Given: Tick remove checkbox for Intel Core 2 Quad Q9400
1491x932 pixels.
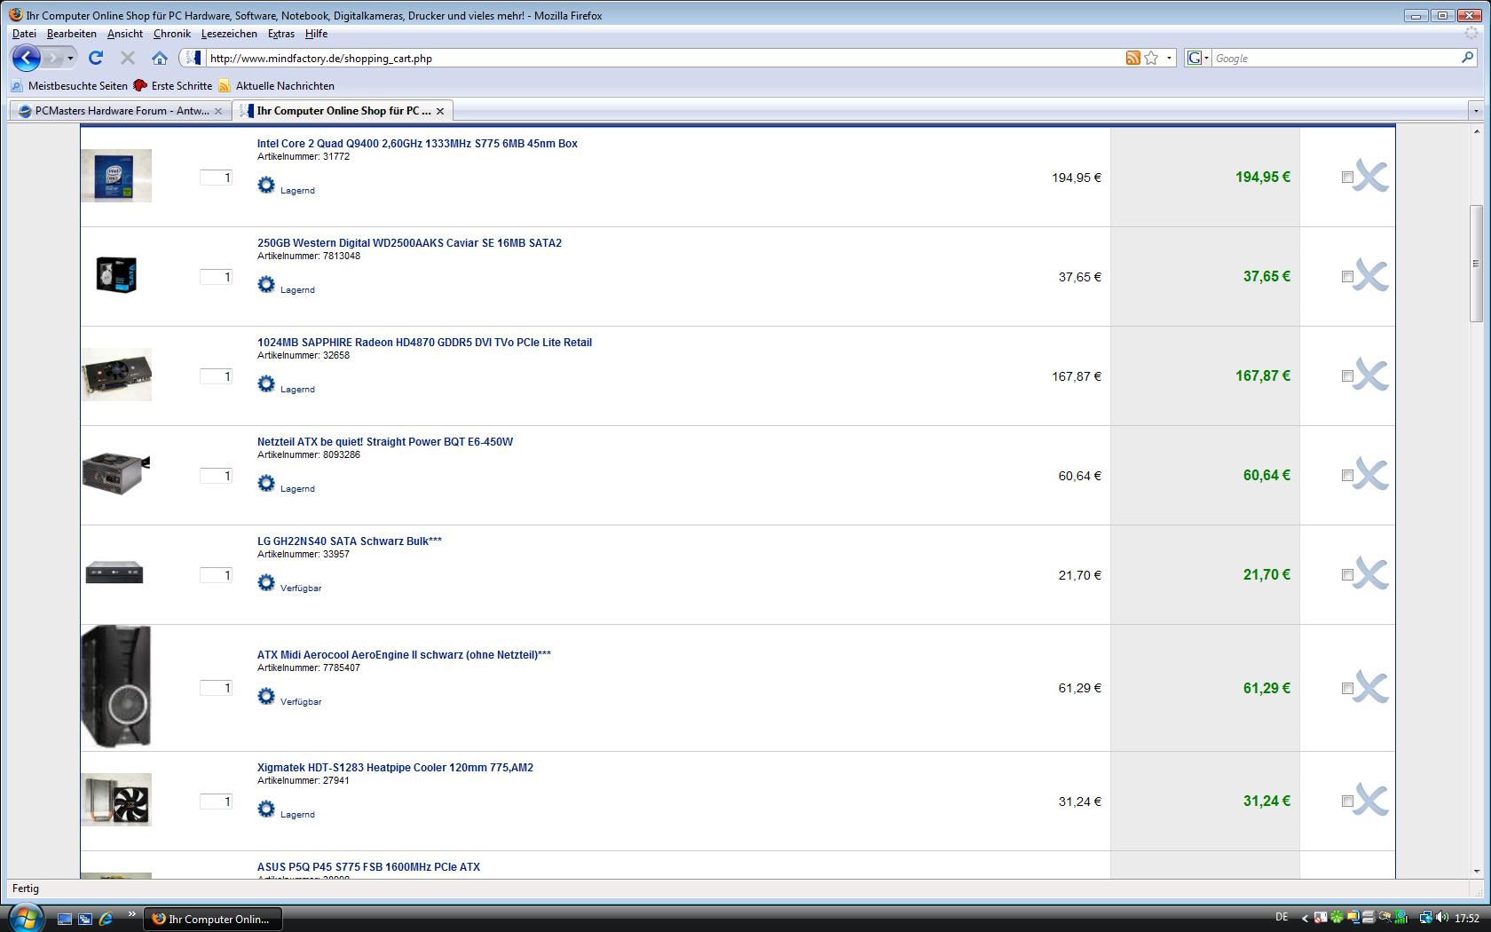Looking at the screenshot, I should pyautogui.click(x=1347, y=178).
